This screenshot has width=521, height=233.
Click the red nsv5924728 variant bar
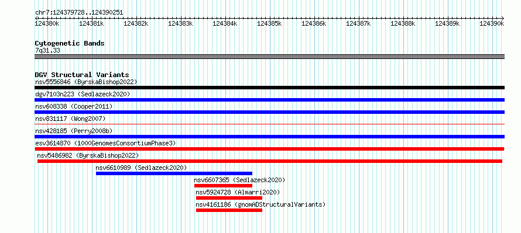point(229,198)
